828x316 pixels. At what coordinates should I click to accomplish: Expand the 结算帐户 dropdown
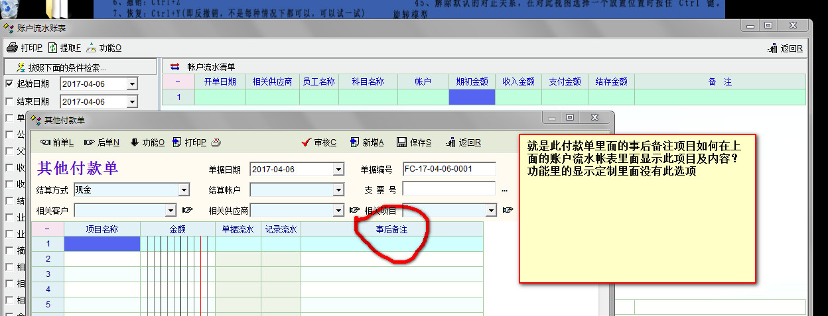(x=338, y=190)
